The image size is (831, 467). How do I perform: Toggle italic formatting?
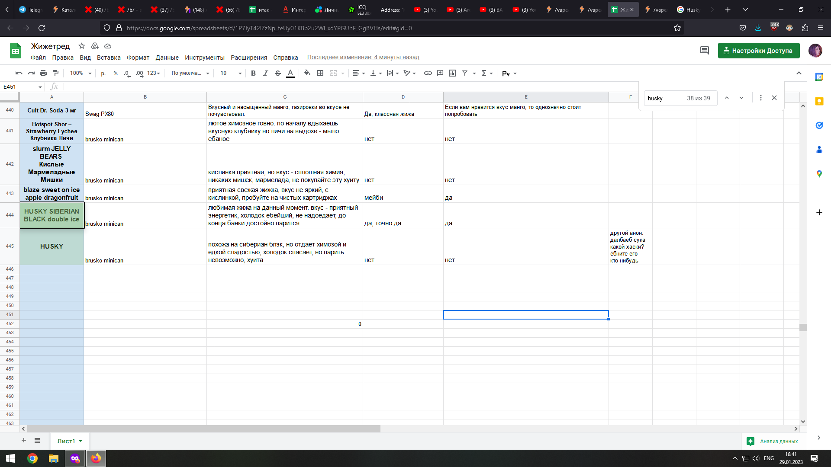click(x=265, y=74)
